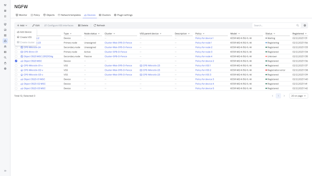The width and height of the screenshot is (312, 176).
Task: Open VSS parent device column filter
Action: pos(160,34)
